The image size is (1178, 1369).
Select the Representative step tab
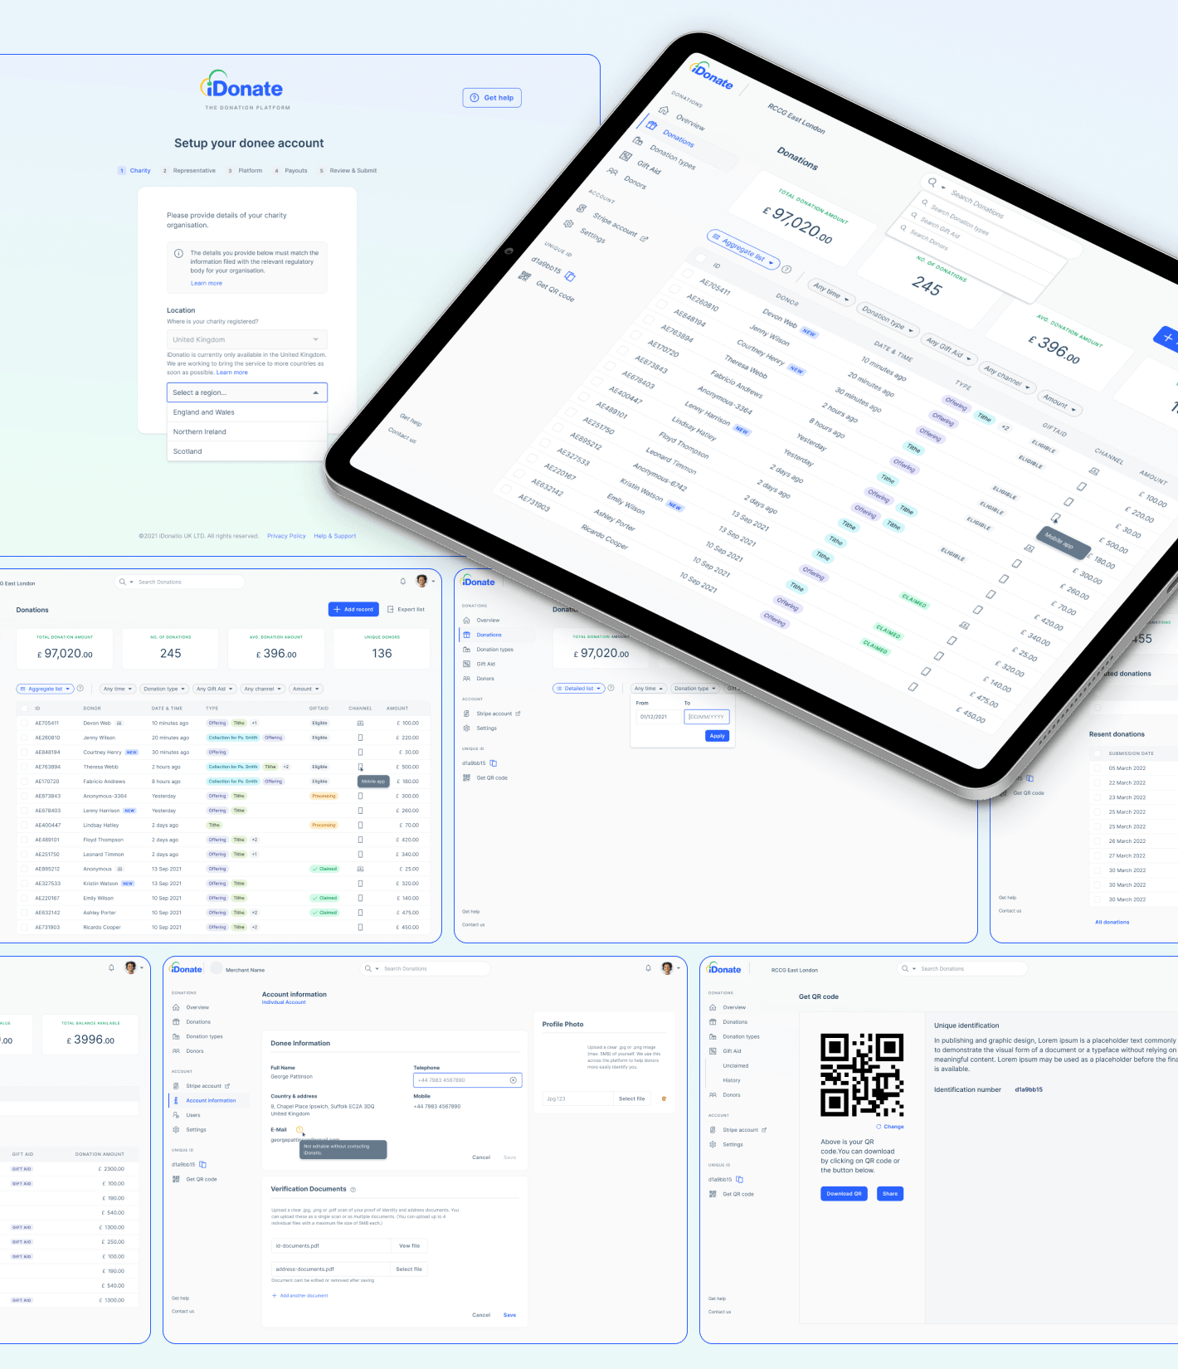pos(189,170)
